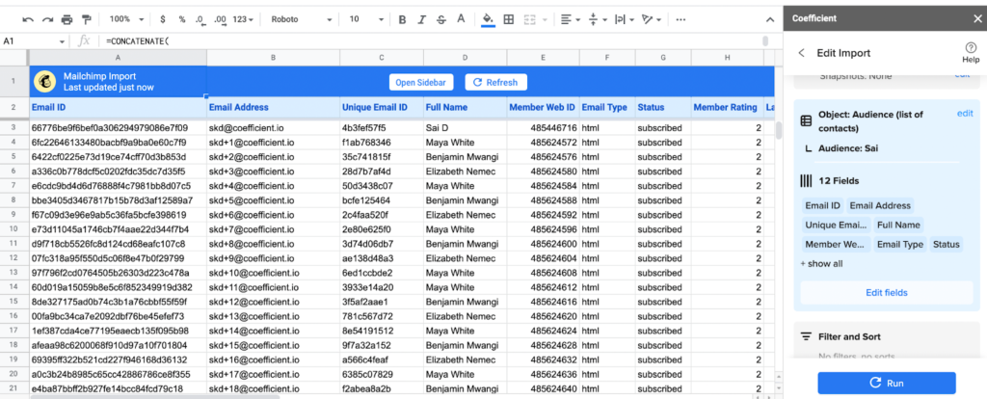The width and height of the screenshot is (987, 399).
Task: Open the vertical align dropdown
Action: [x=596, y=19]
